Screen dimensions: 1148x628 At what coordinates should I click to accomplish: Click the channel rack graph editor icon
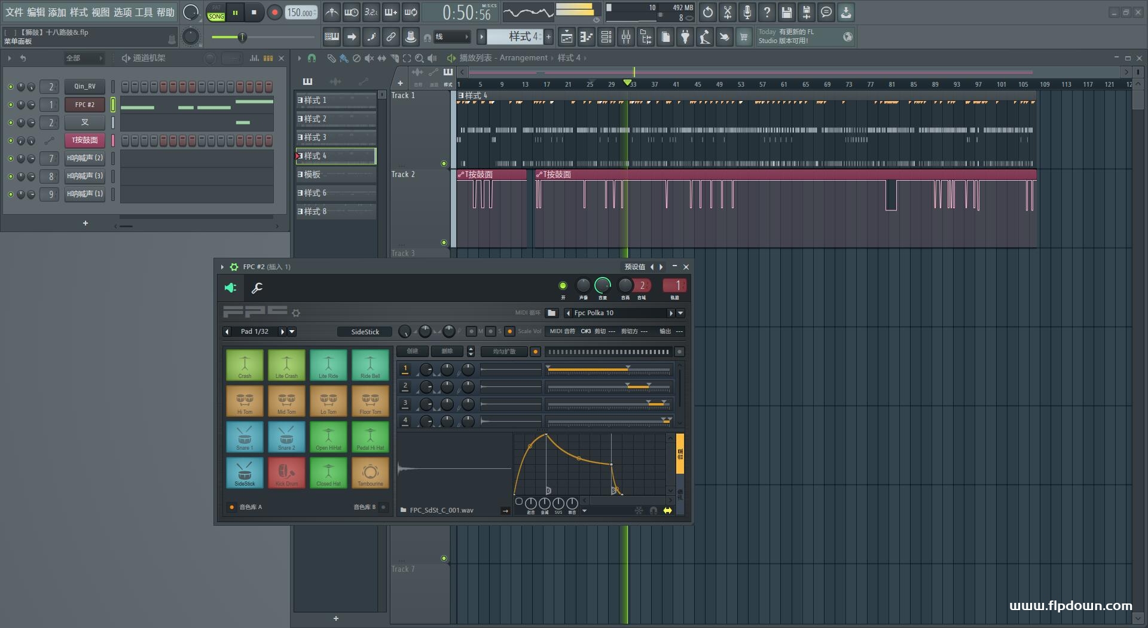coord(254,58)
